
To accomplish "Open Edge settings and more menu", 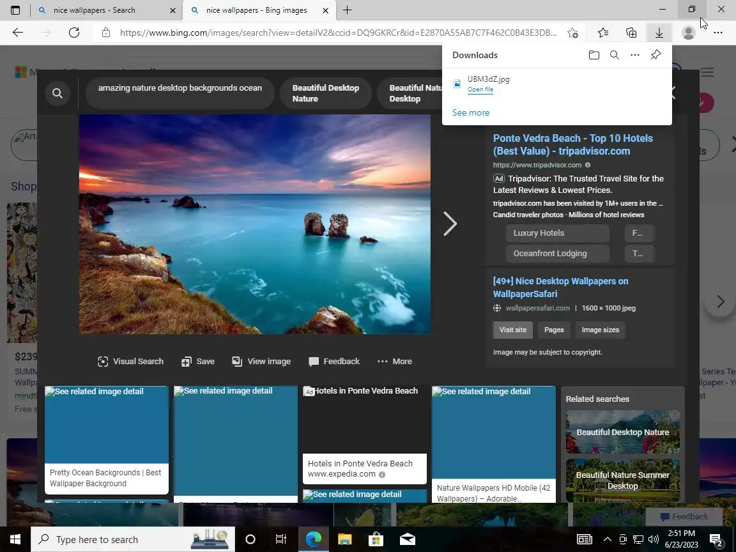I will pyautogui.click(x=717, y=33).
